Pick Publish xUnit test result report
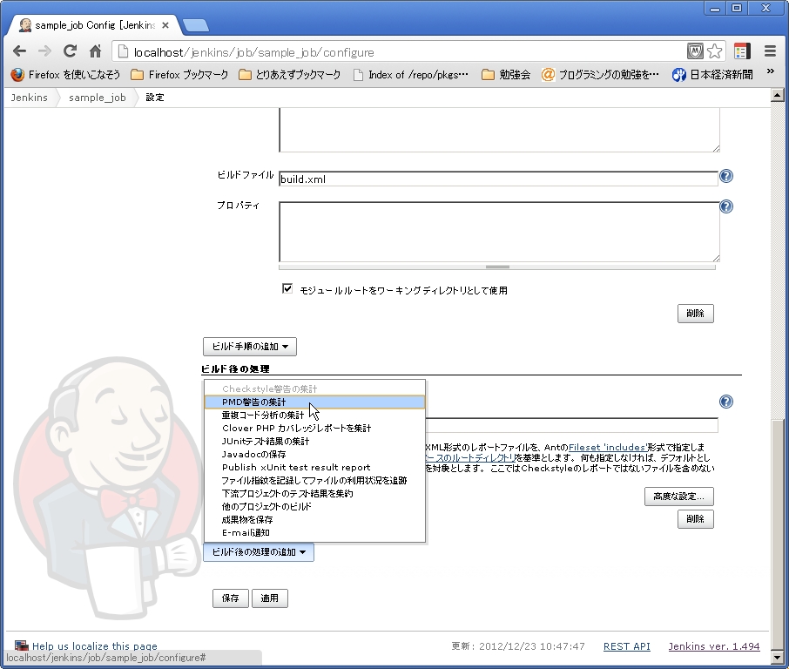789x669 pixels. pos(315,468)
